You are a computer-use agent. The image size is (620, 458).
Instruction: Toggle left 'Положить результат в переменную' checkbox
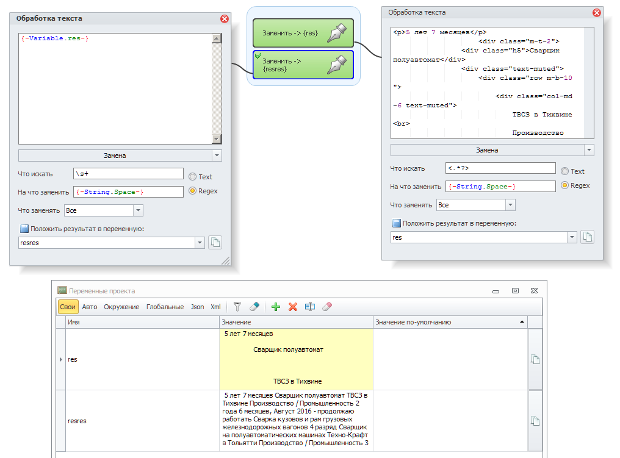(24, 229)
